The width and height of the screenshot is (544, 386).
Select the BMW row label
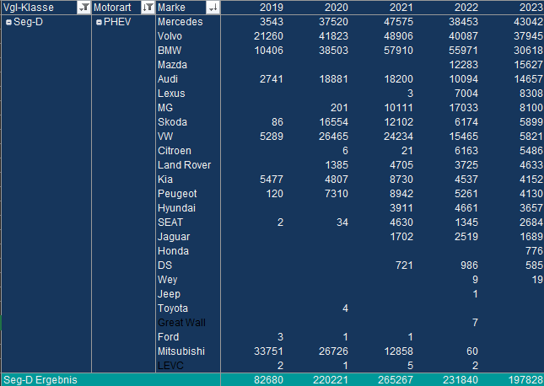170,51
